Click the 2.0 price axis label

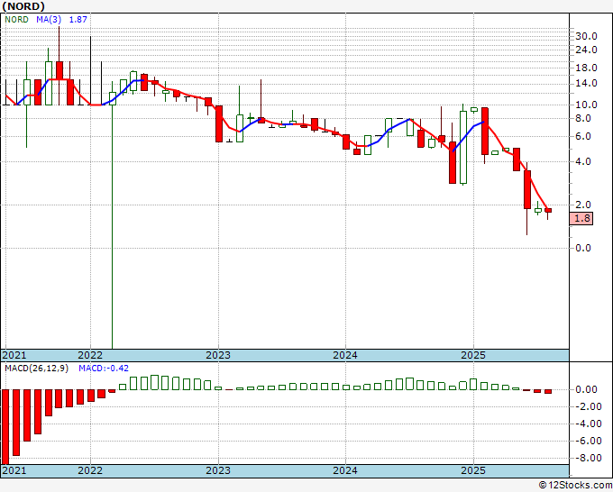coord(583,205)
